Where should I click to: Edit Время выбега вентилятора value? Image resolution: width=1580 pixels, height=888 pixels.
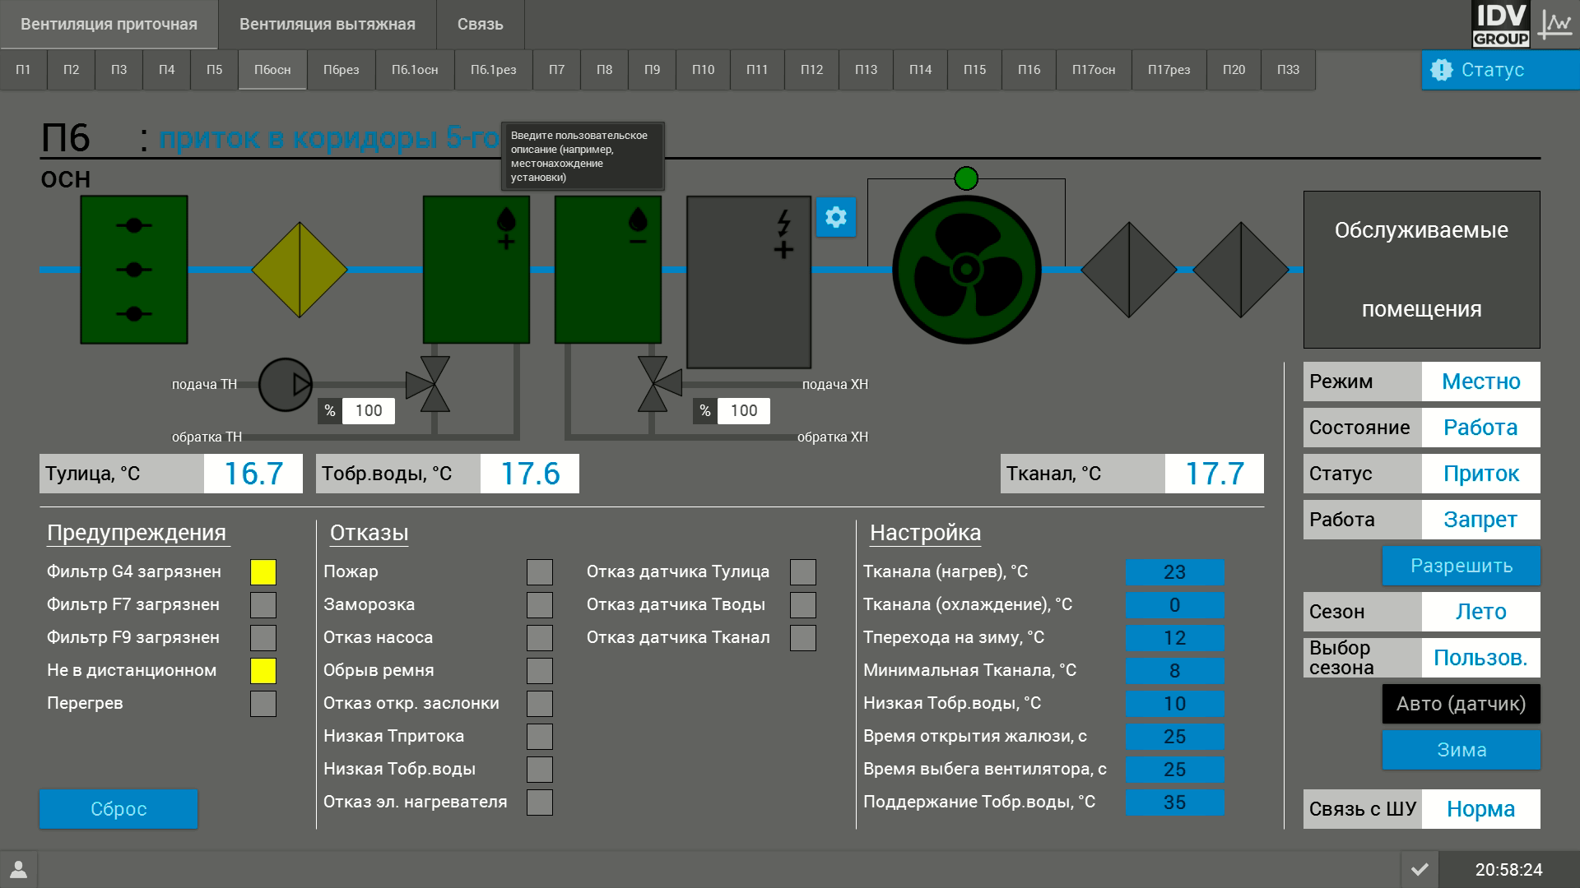pos(1175,770)
